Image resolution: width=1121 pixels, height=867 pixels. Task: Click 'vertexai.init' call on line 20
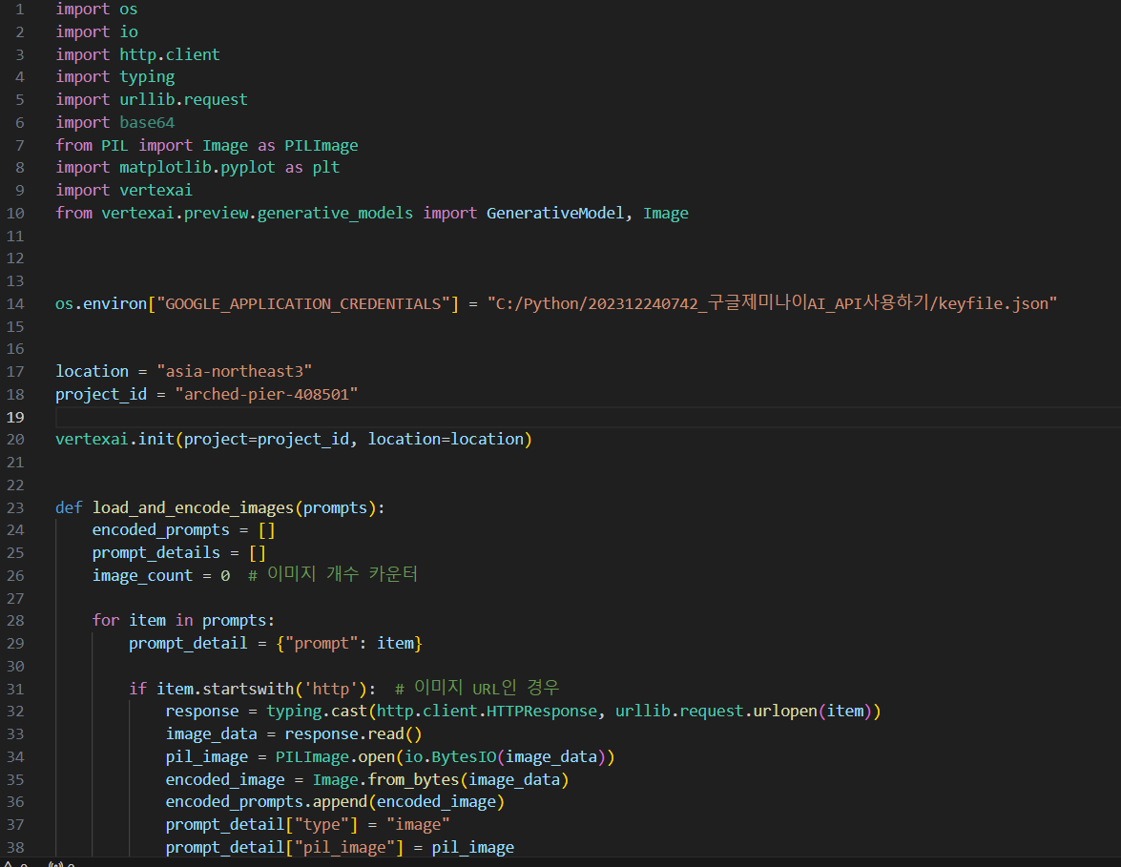click(x=114, y=440)
